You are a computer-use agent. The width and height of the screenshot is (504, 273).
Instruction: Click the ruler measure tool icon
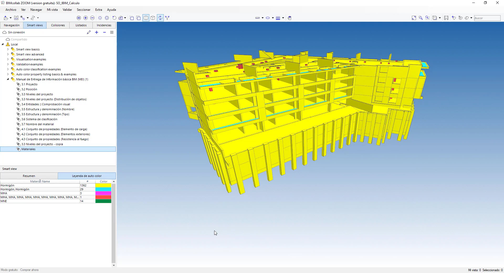[x=257, y=18]
